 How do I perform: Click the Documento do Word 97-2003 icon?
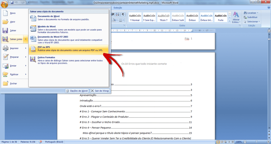coord(33,39)
